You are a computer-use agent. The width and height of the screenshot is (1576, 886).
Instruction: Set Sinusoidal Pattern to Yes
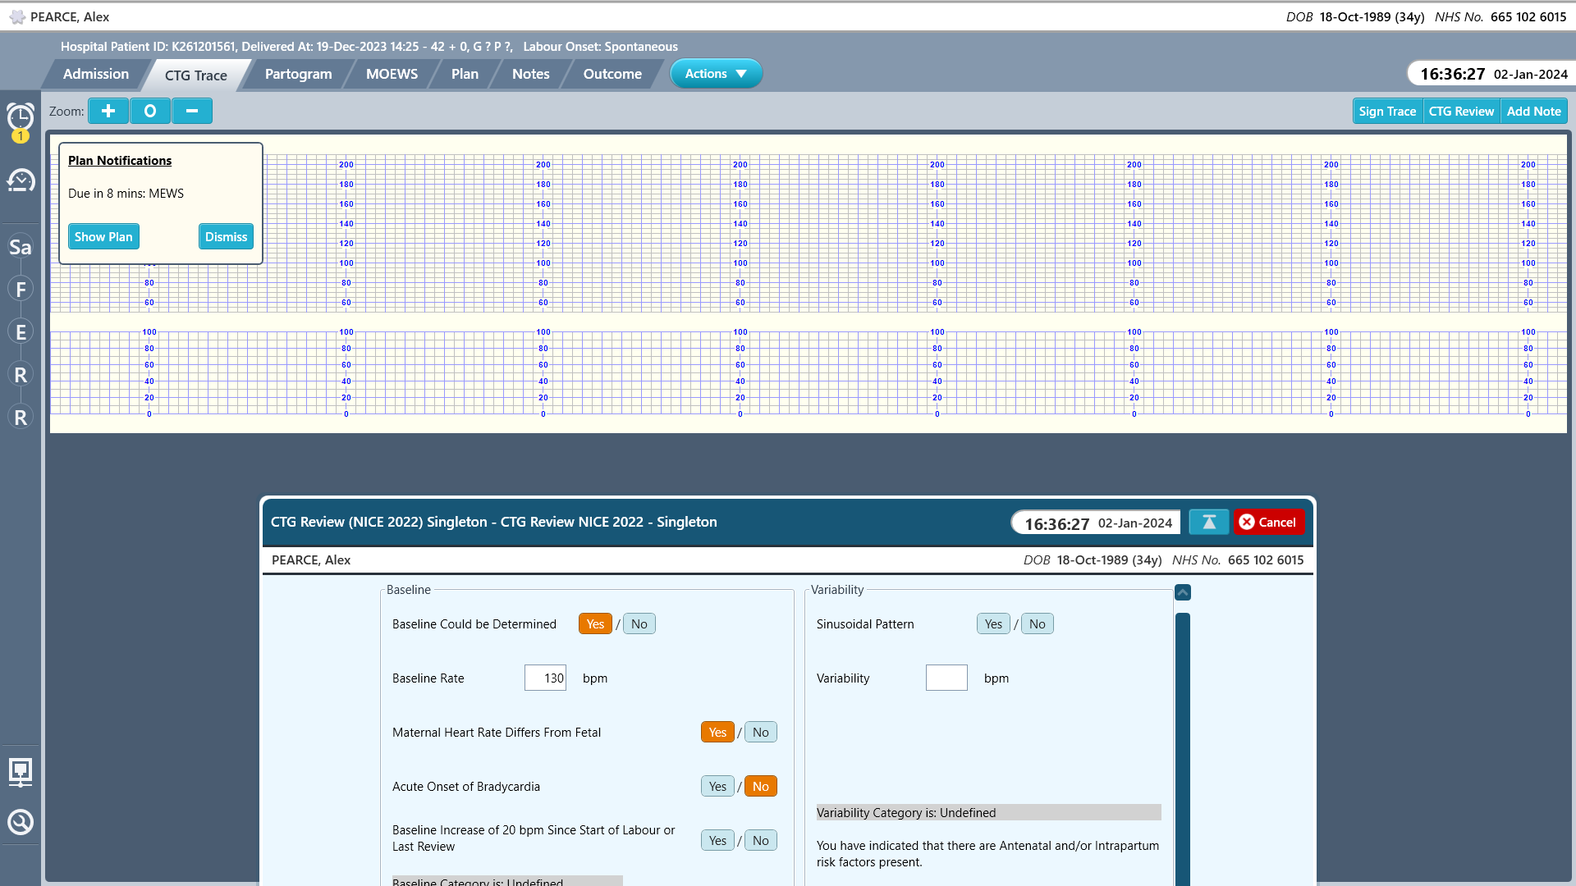pyautogui.click(x=993, y=624)
